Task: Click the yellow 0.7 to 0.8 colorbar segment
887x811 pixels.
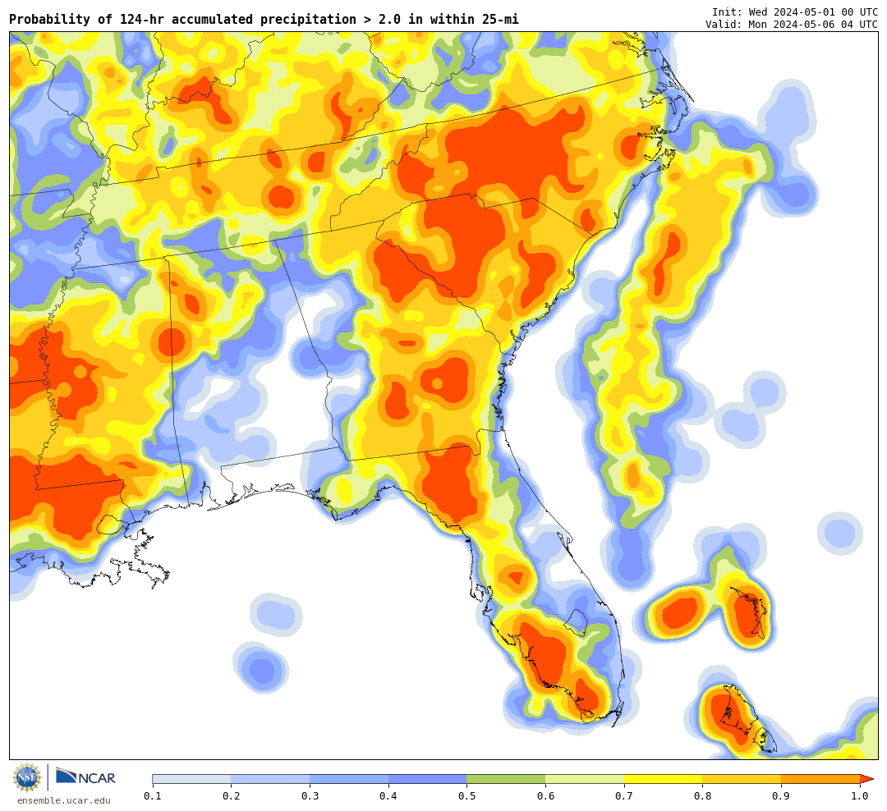Action: 664,779
